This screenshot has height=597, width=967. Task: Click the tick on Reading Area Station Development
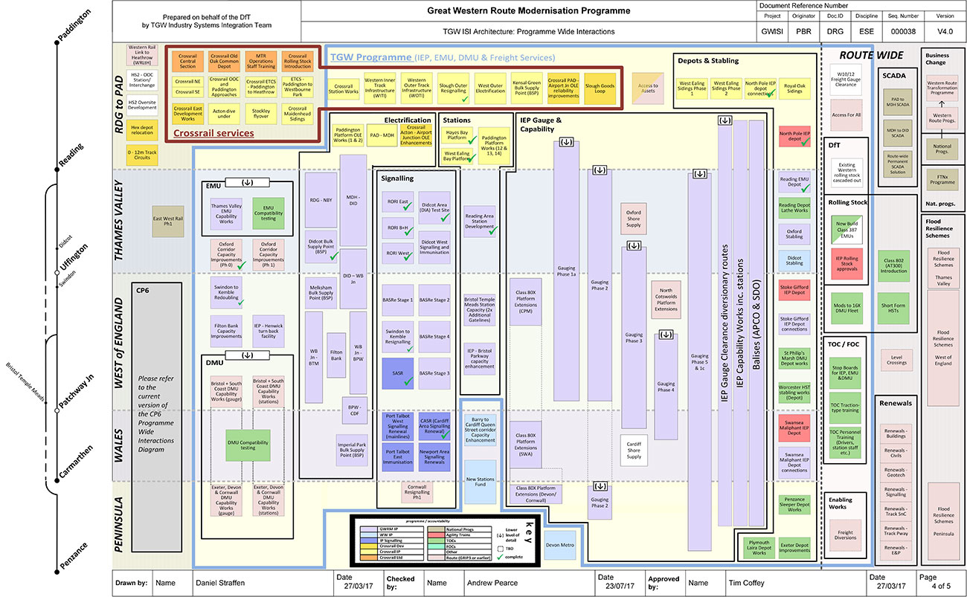492,232
